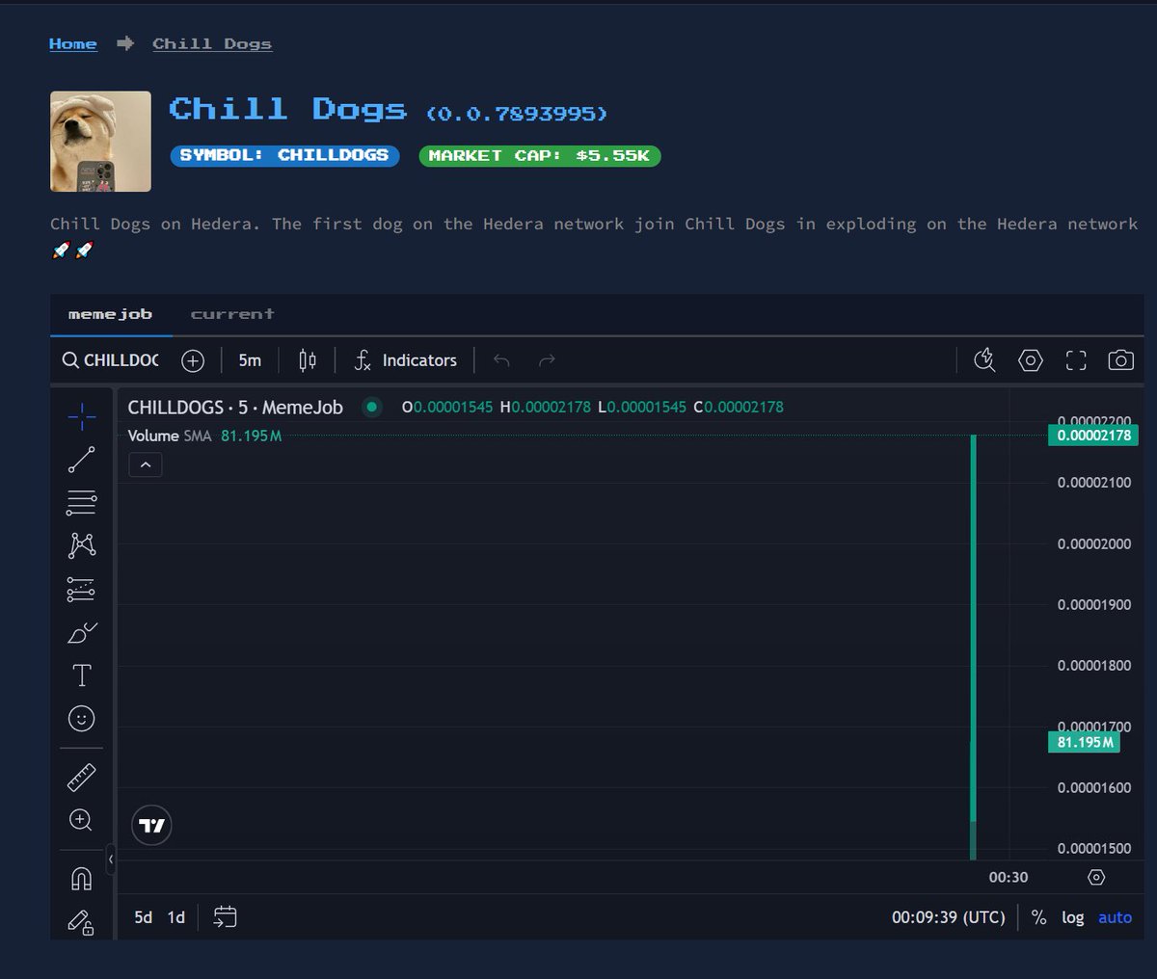The width and height of the screenshot is (1157, 979).
Task: Switch to the current tab
Action: (x=232, y=314)
